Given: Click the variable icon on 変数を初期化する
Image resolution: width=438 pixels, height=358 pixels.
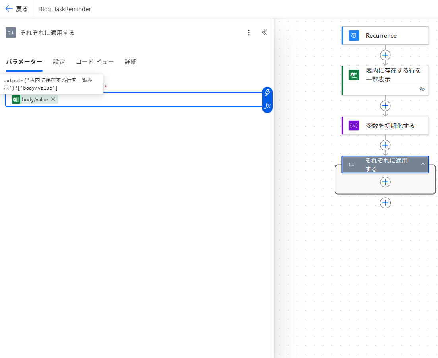Looking at the screenshot, I should (x=353, y=126).
